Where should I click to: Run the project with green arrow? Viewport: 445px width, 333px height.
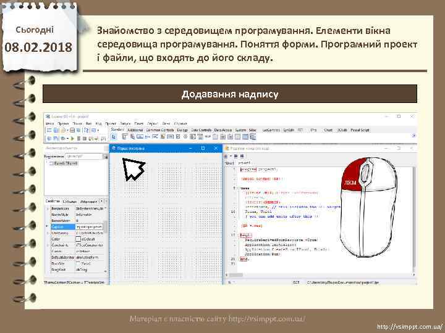click(x=72, y=139)
